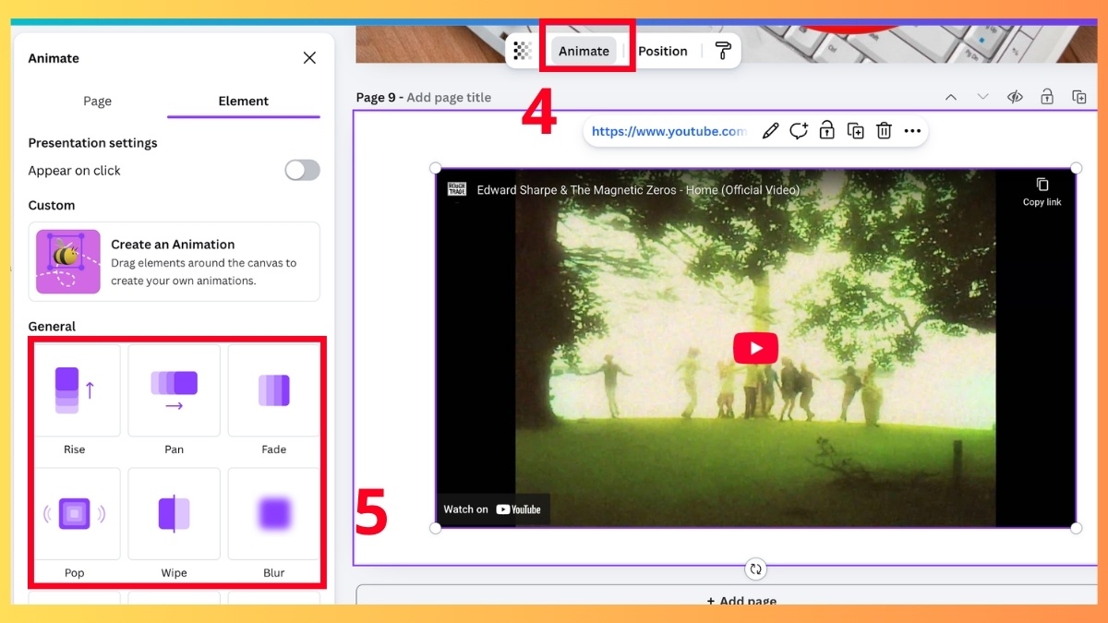Duplicate the video using the copy icon
The image size is (1108, 623).
[855, 131]
